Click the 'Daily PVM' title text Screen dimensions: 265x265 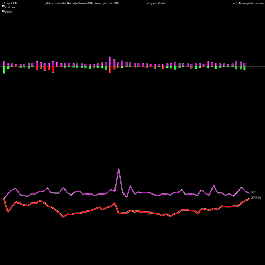pyautogui.click(x=10, y=3)
